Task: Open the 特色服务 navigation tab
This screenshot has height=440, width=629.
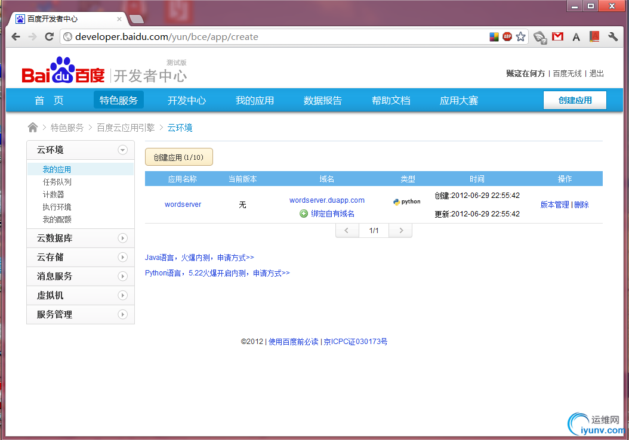Action: [x=119, y=100]
